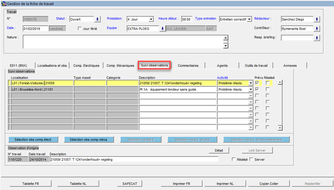Viewport: 334px width, 190px height.
Task: Open the Statut lookup arrow button
Action: 97,19
